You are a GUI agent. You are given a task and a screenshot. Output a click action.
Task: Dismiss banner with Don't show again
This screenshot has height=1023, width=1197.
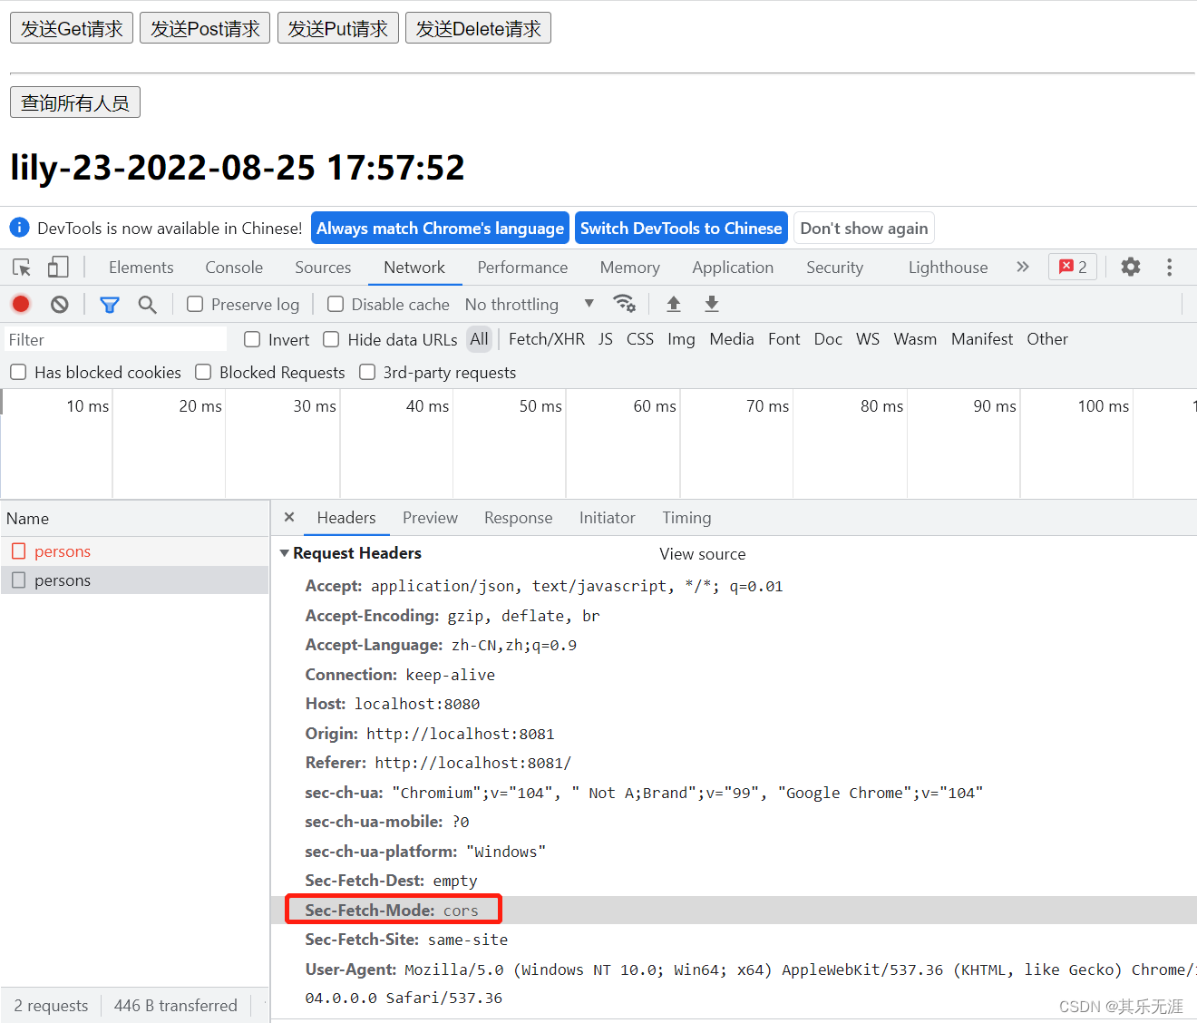863,228
